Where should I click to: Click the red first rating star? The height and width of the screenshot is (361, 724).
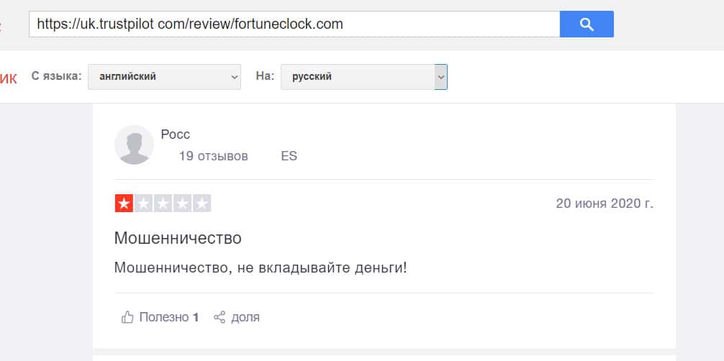point(124,204)
